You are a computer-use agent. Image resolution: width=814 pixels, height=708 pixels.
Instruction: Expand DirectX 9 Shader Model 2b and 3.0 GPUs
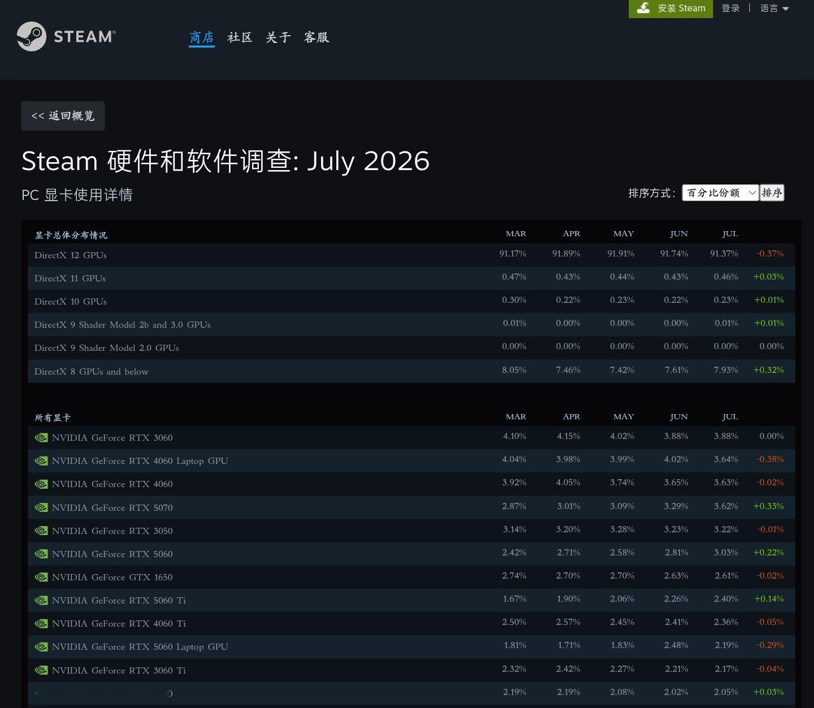point(411,324)
